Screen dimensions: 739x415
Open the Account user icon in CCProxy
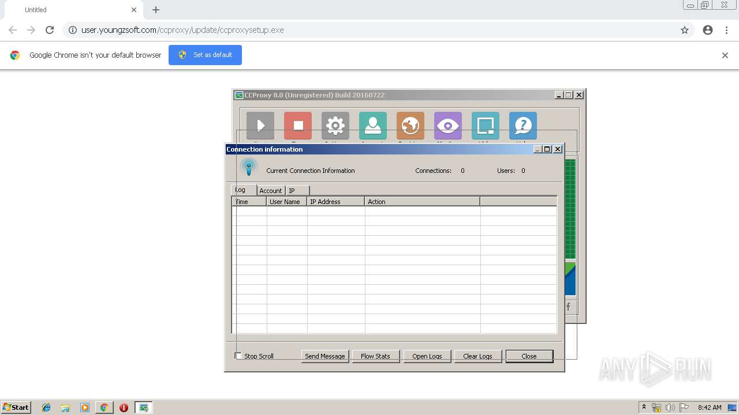pyautogui.click(x=373, y=126)
